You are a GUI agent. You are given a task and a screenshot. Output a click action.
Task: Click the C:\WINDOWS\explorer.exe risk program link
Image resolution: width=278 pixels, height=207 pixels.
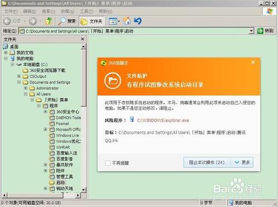click(163, 120)
